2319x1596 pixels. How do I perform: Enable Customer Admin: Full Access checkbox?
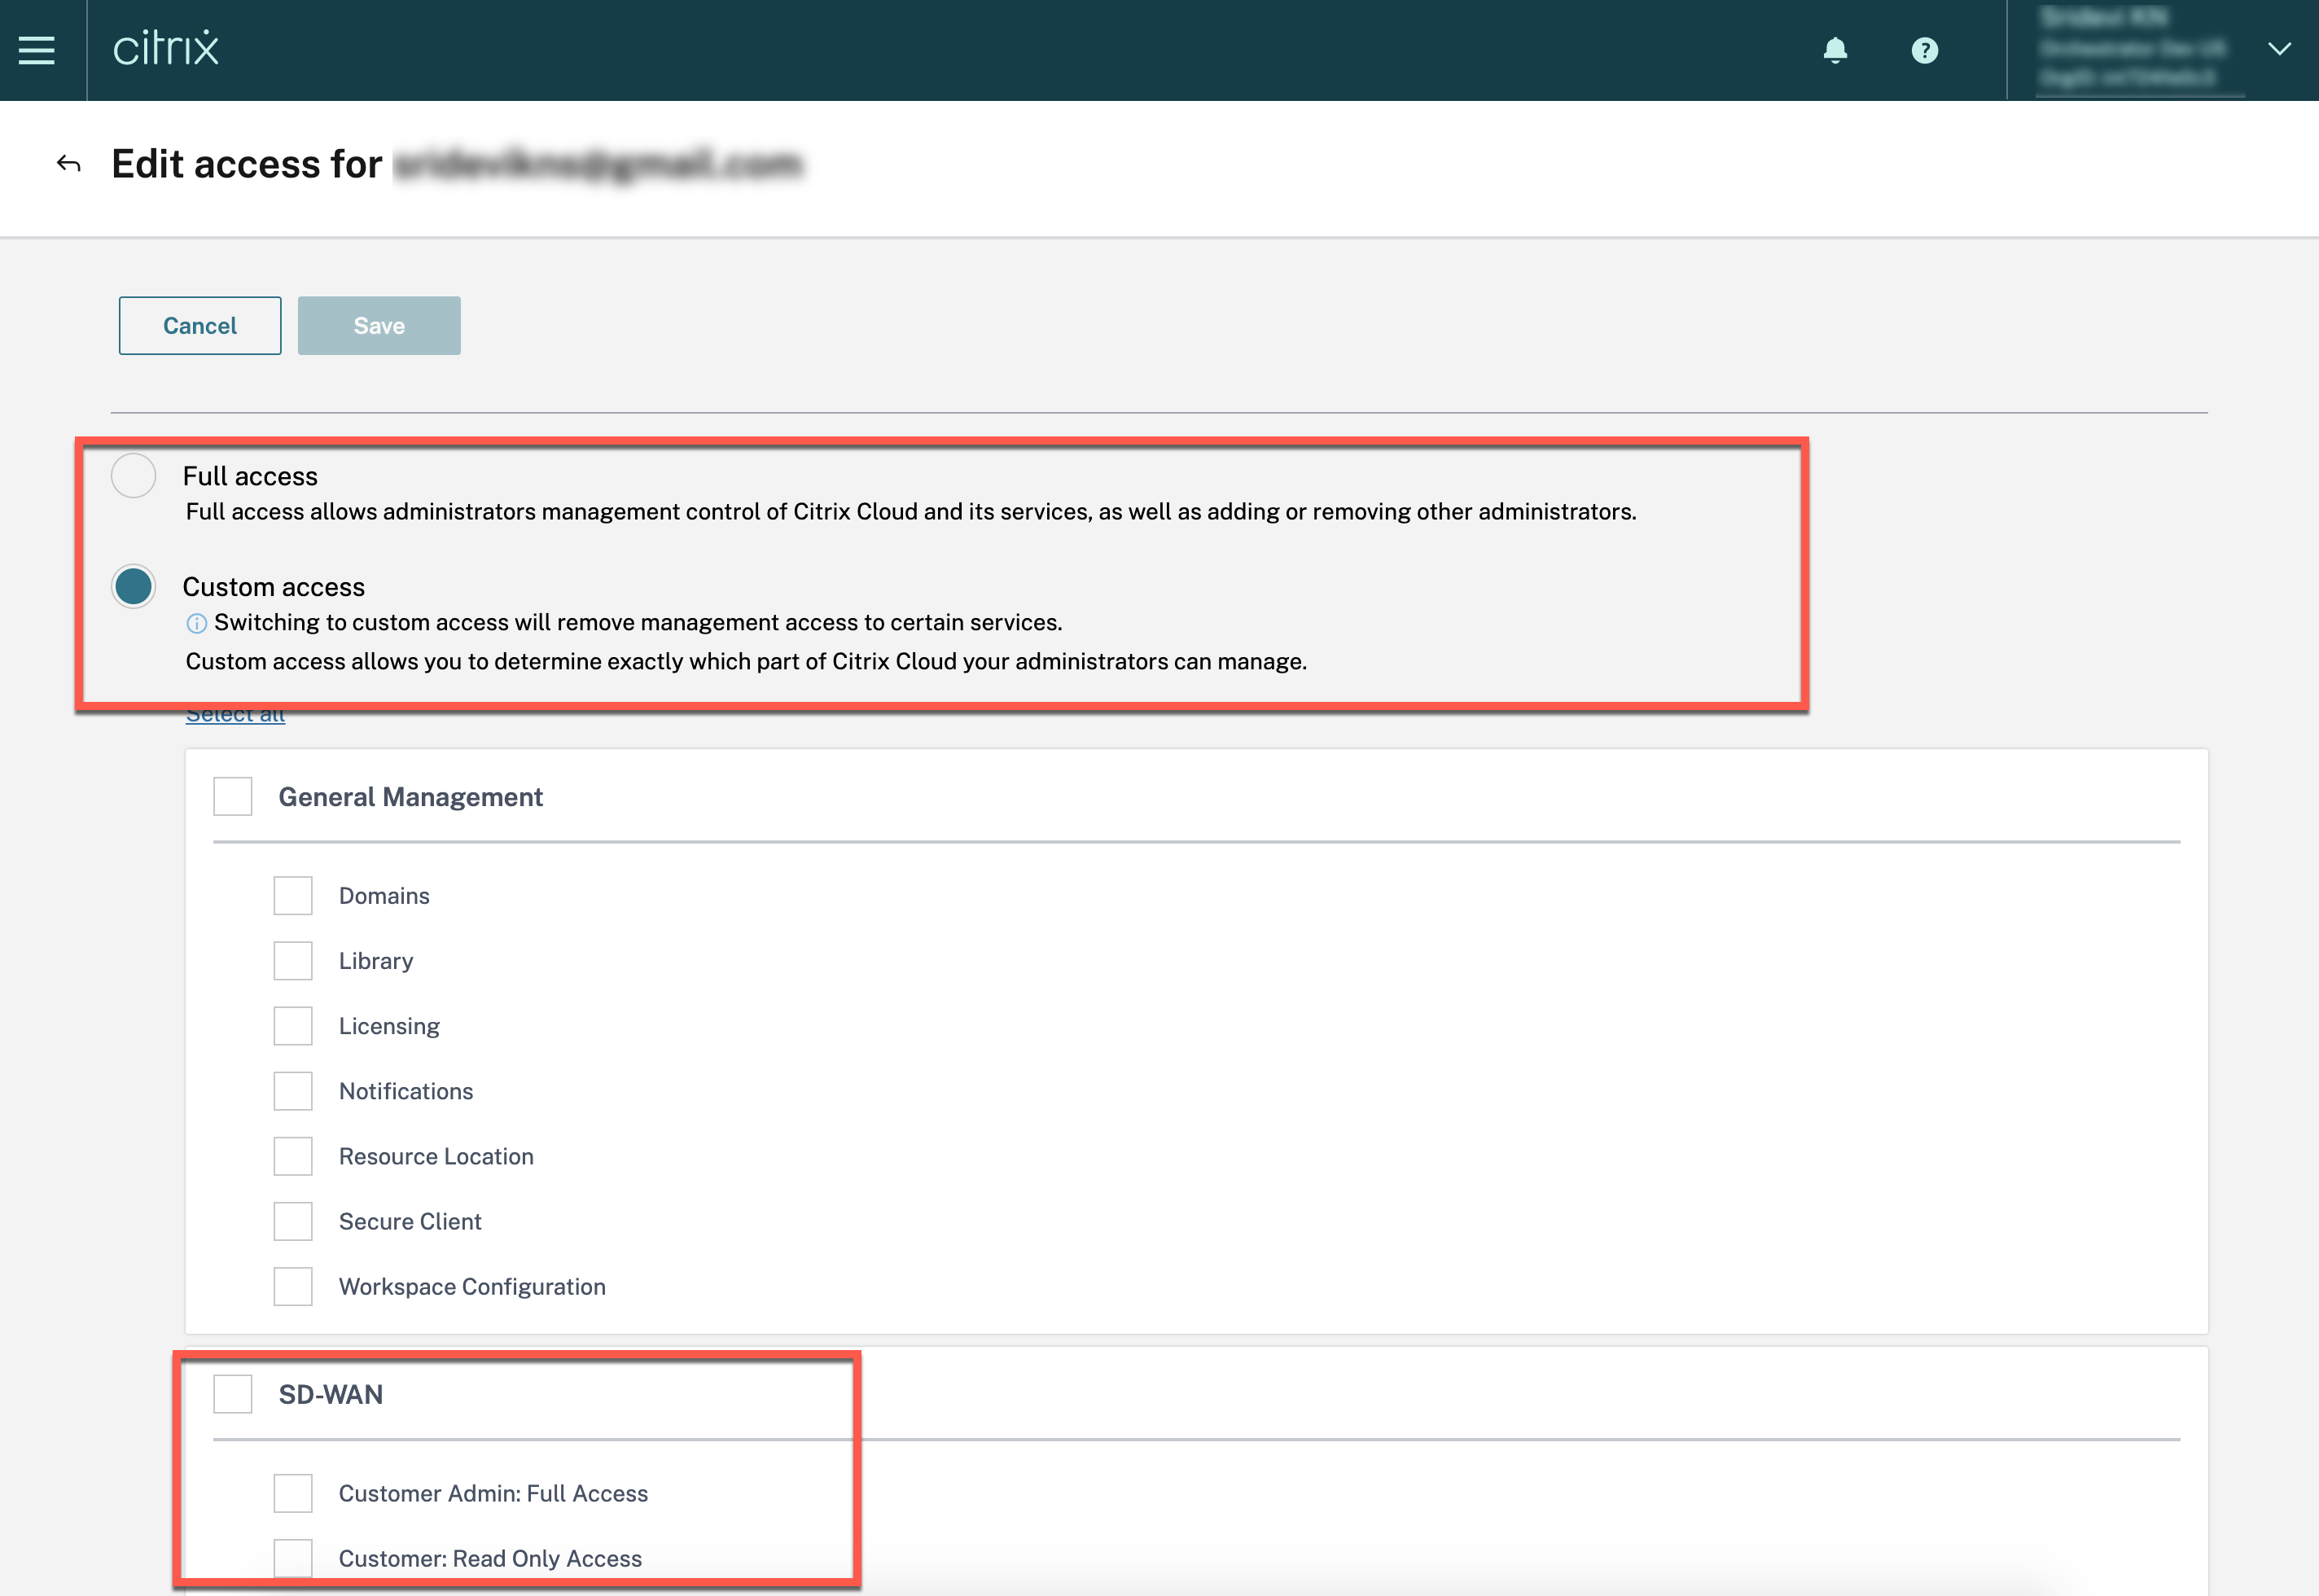(x=293, y=1493)
